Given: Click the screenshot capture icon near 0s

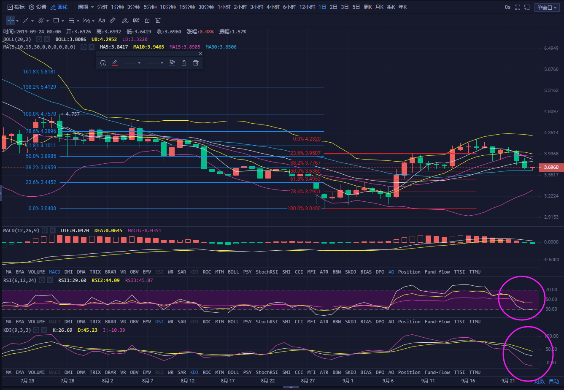Looking at the screenshot, I should pyautogui.click(x=527, y=7).
